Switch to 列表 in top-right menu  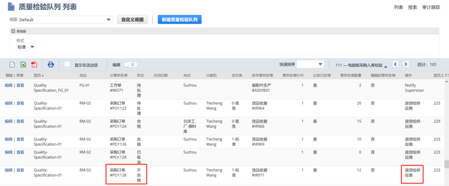tap(398, 7)
